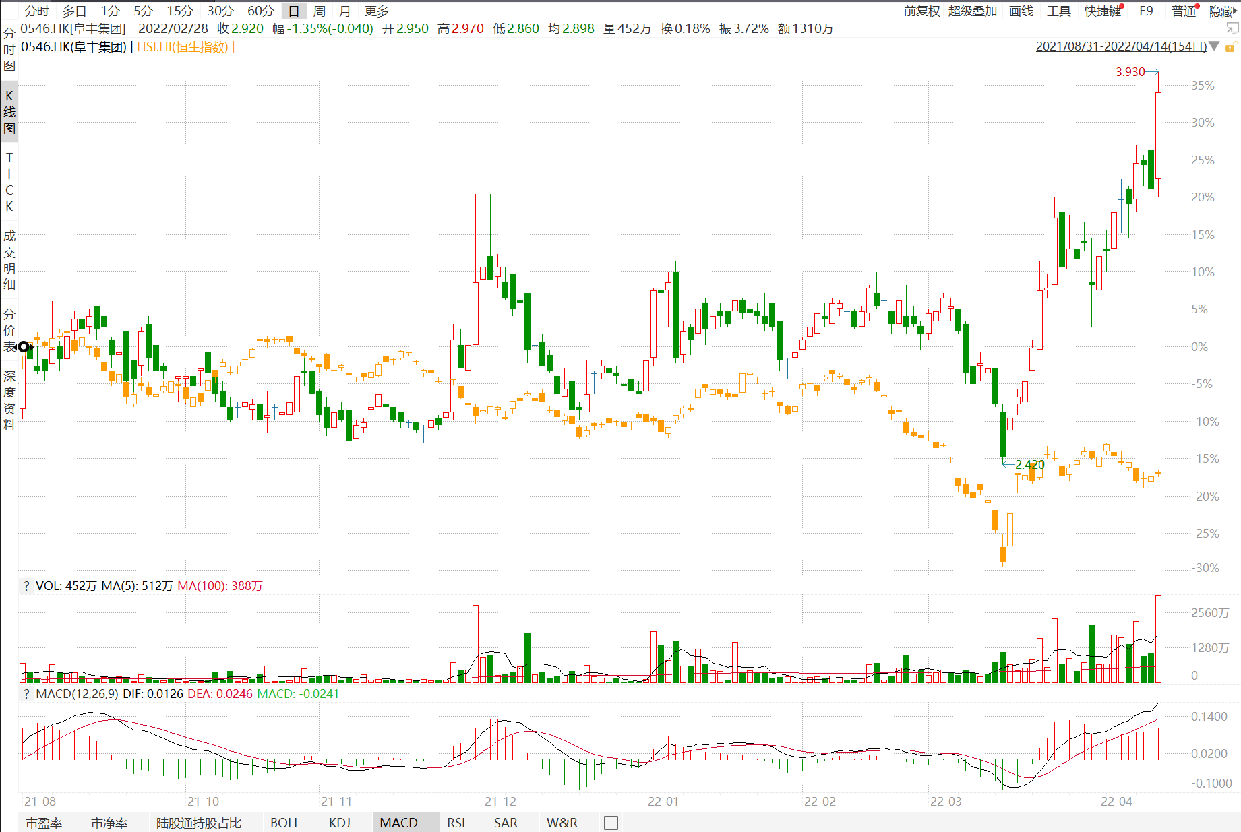The width and height of the screenshot is (1241, 832).
Task: Switch to 60分 chart interval
Action: point(261,11)
